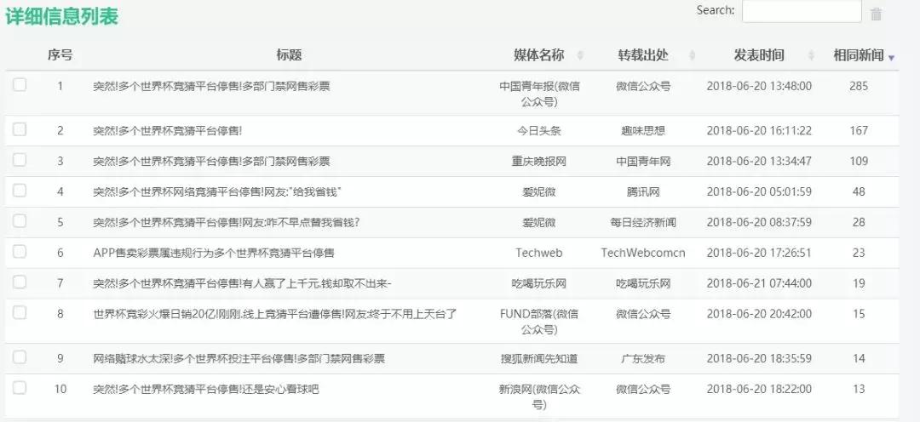Click the 相同新闻 header label
Viewport: 920px width, 422px height.
point(859,55)
